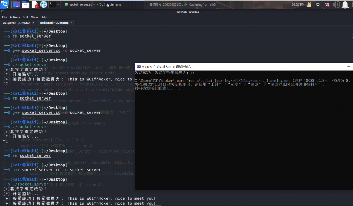Click the 按任意键关闭此窗口 line in console
The image size is (353, 206).
tap(157, 89)
